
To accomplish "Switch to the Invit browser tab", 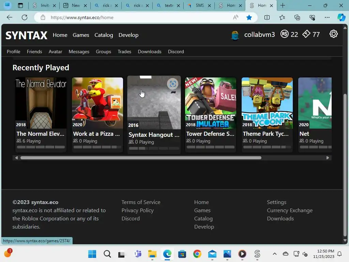I will [44, 5].
